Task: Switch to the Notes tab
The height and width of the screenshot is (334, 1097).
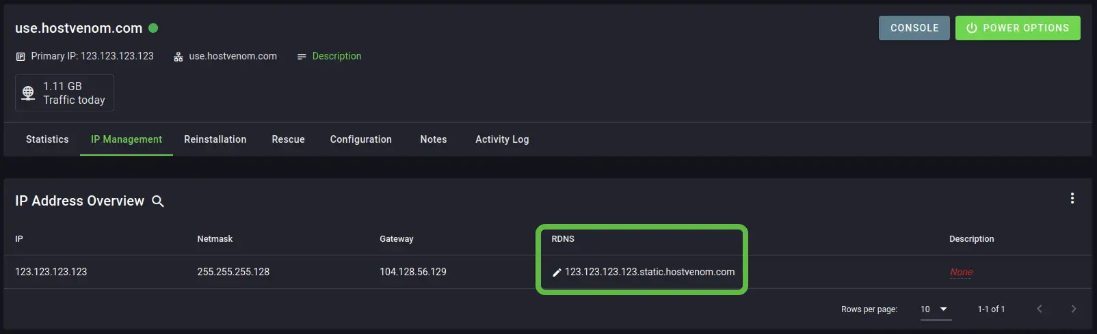Action: [x=434, y=139]
